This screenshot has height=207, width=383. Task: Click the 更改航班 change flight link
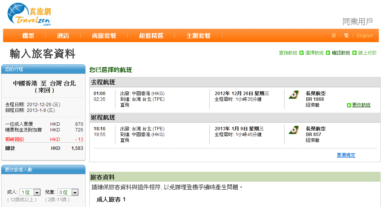pos(361,105)
